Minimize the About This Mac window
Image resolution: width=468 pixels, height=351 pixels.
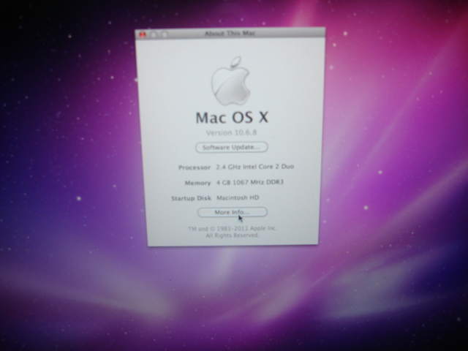coord(154,34)
